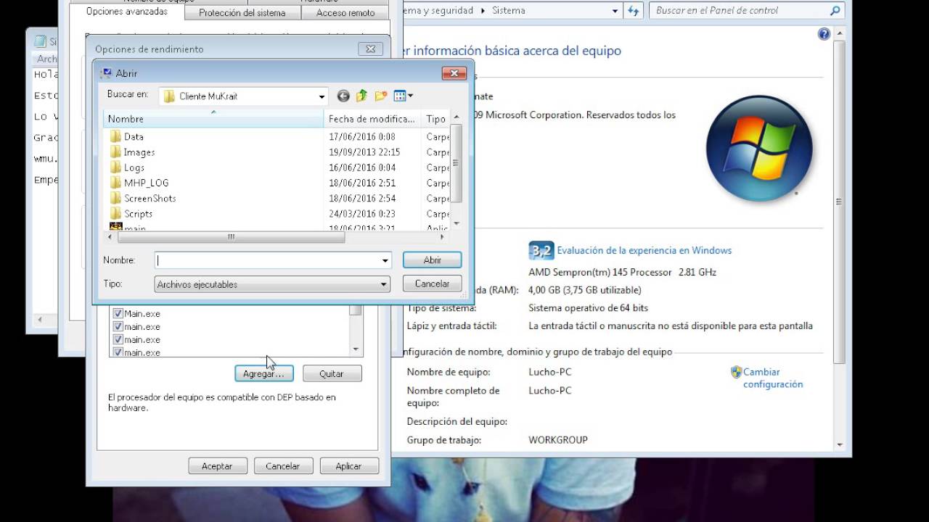Click the 3,2 Windows experience score badge
Screen dimensions: 929x522
click(x=541, y=251)
